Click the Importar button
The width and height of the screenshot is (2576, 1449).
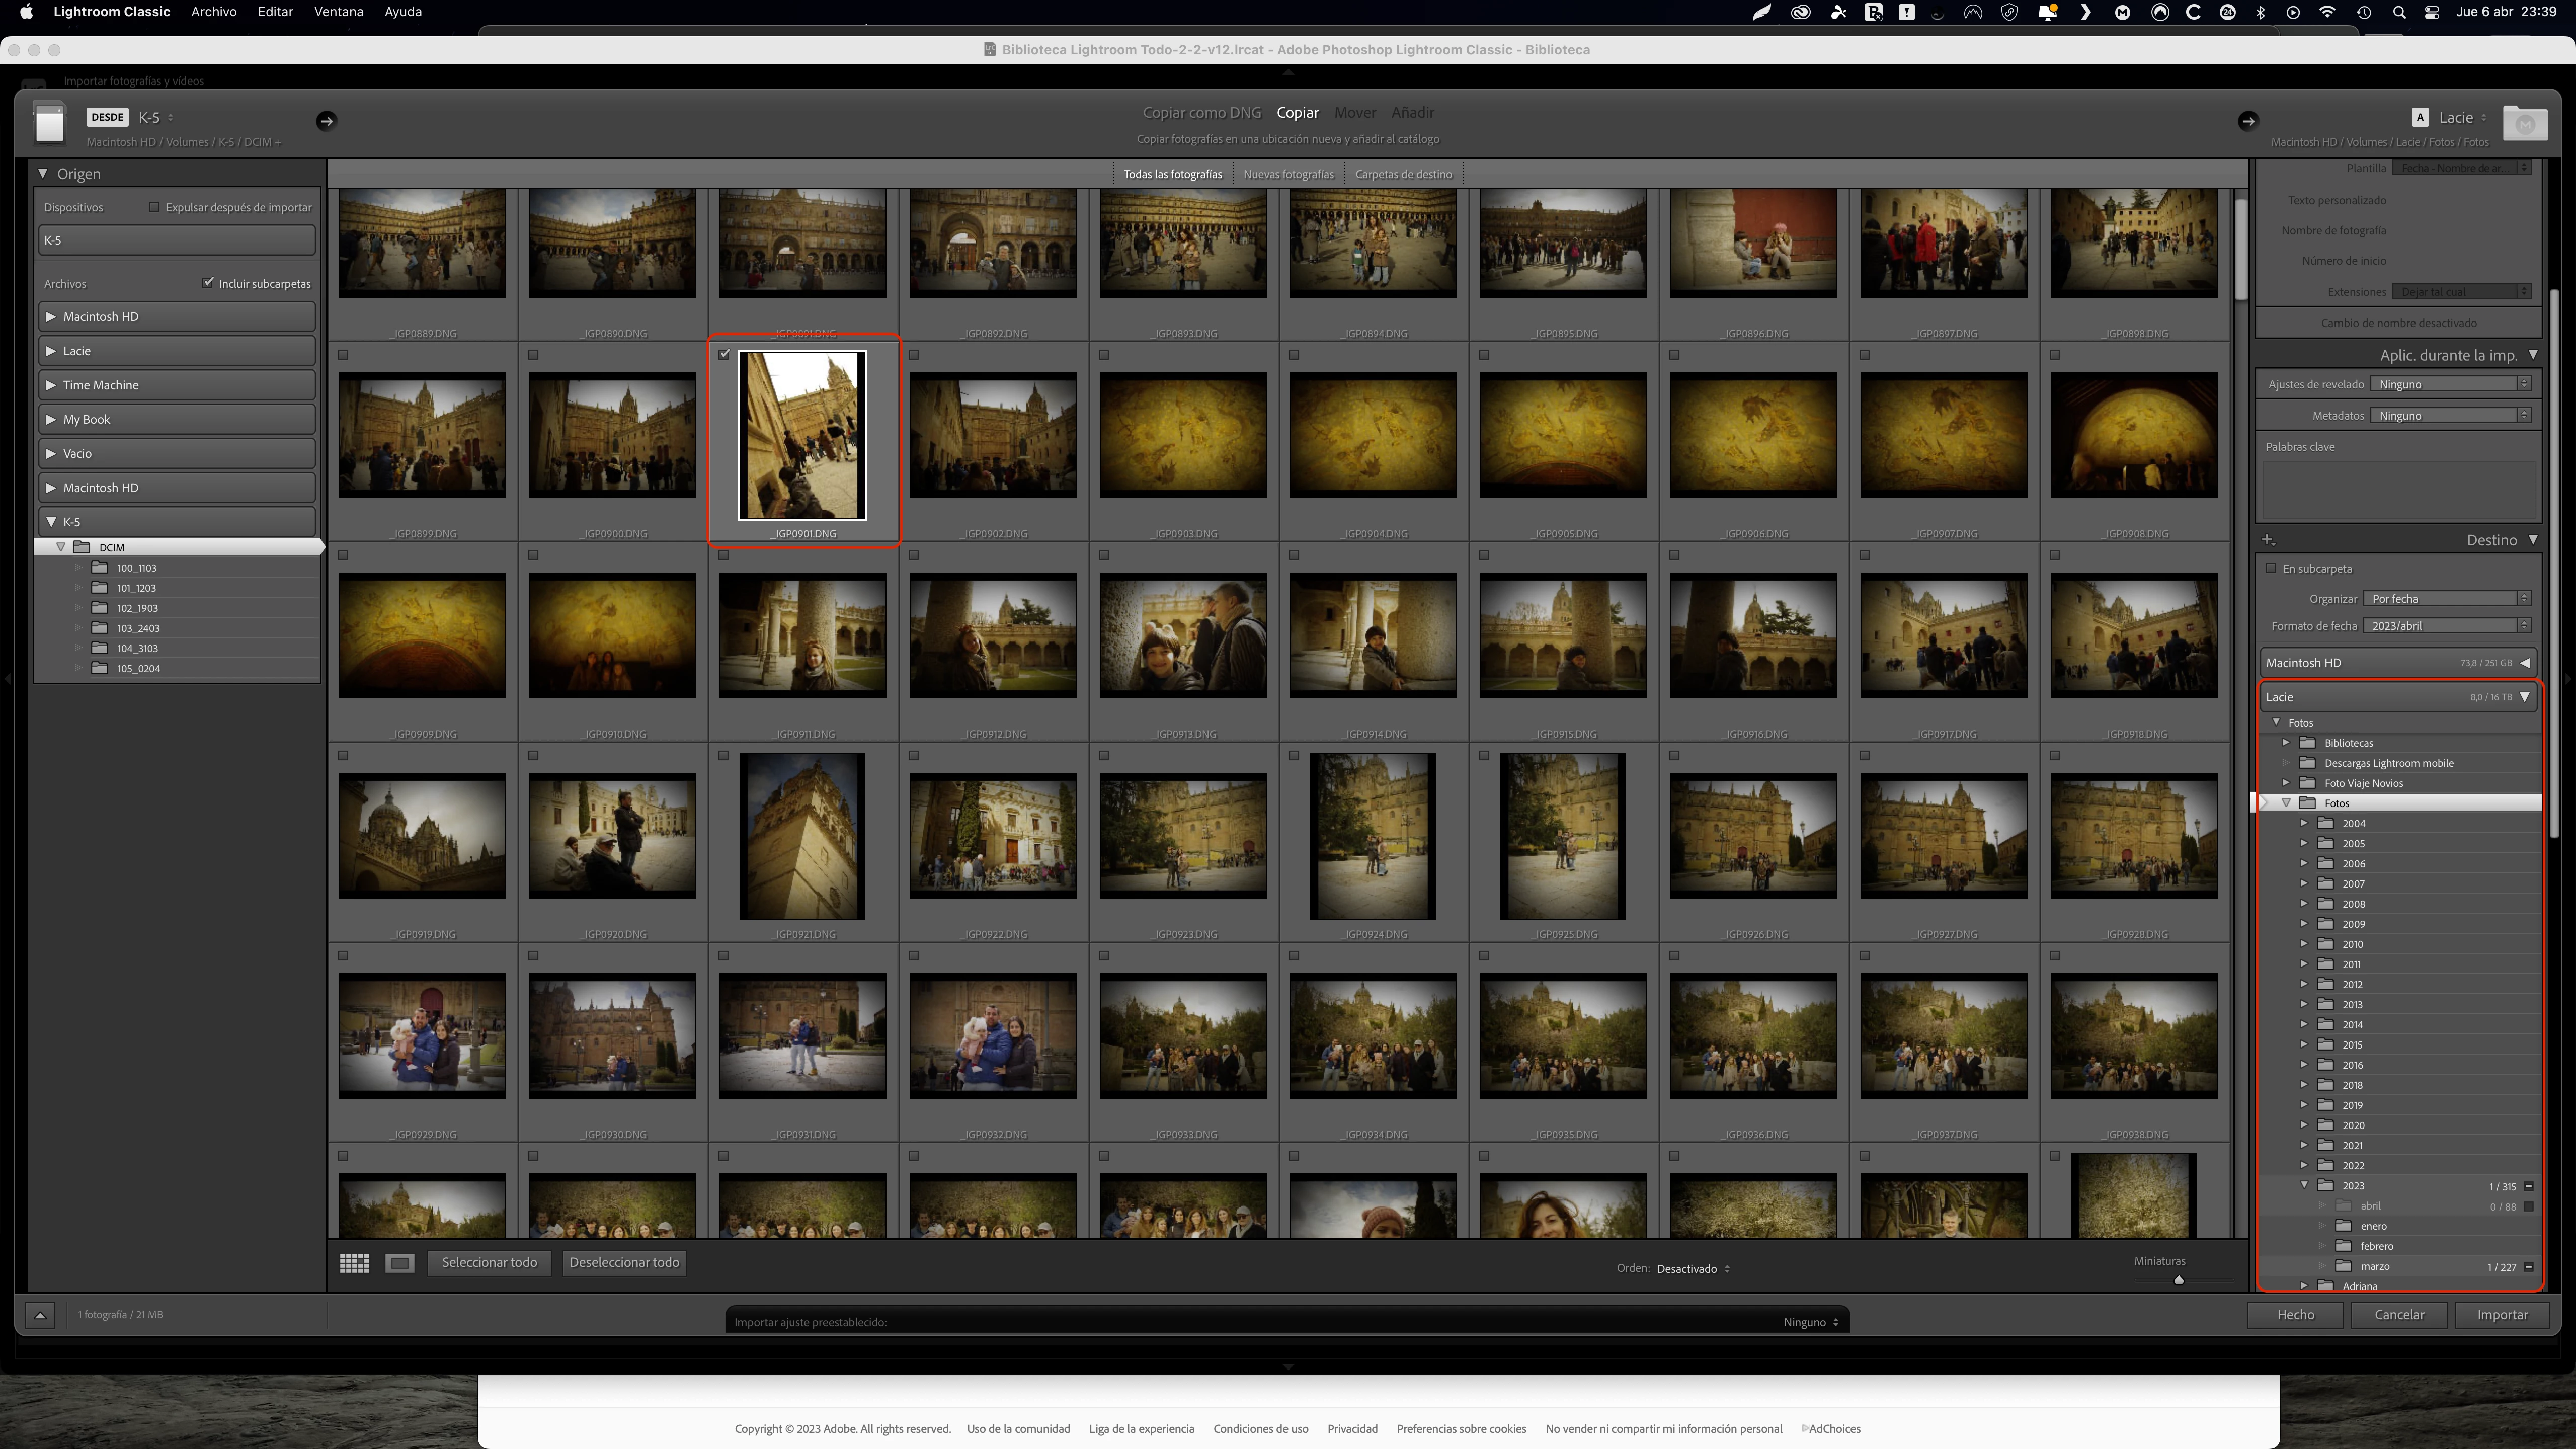click(2502, 1315)
